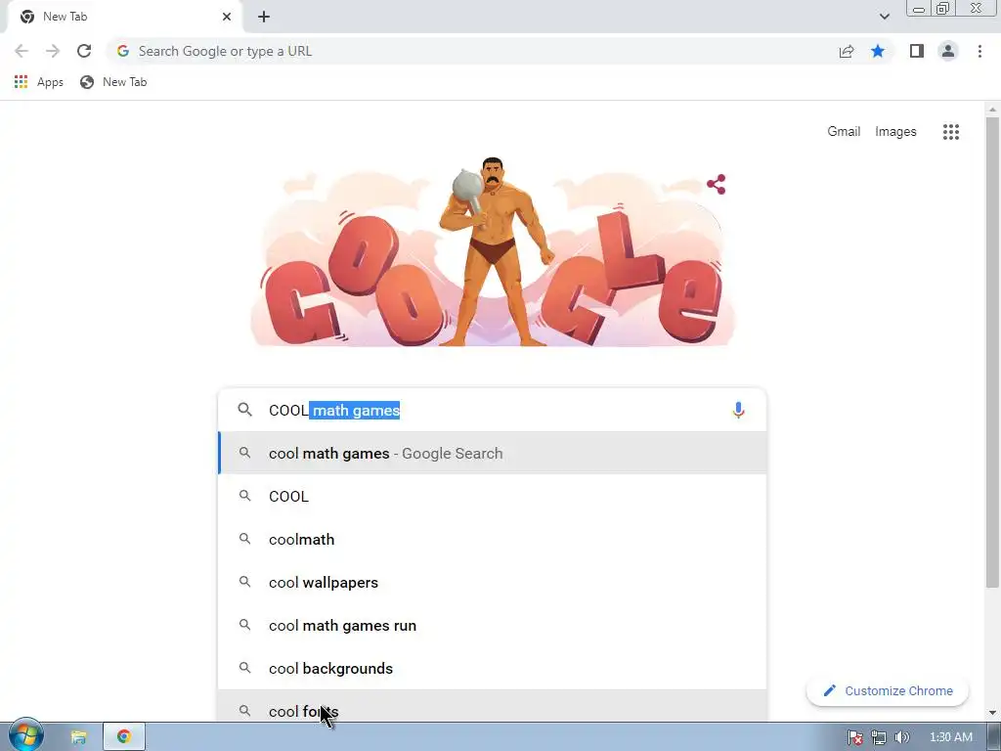
Task: Open new tab with plus button
Action: click(264, 17)
